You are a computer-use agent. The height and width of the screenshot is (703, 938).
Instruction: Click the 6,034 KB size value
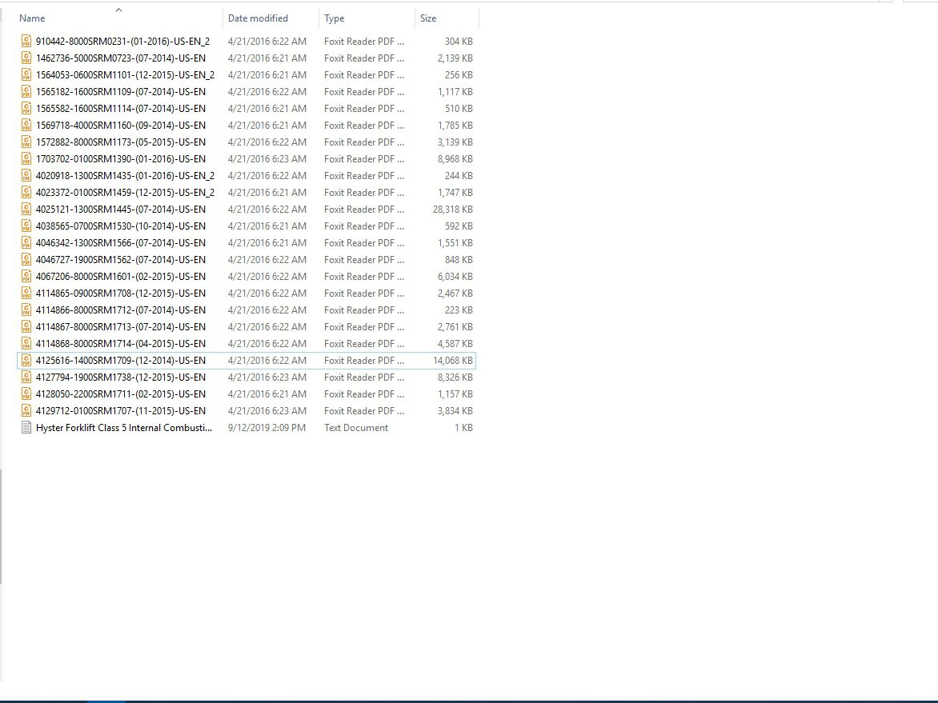455,276
